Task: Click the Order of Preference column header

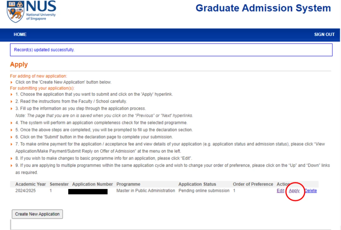Action: pyautogui.click(x=253, y=184)
